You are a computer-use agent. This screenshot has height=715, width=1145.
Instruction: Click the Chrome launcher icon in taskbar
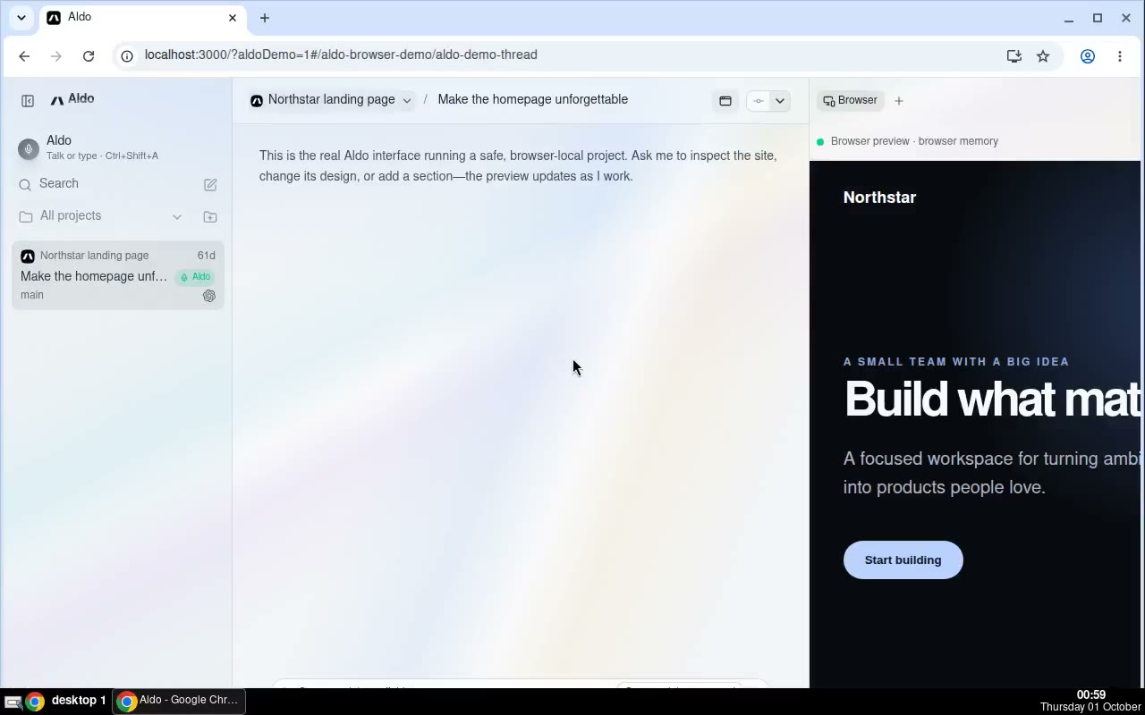(x=35, y=702)
